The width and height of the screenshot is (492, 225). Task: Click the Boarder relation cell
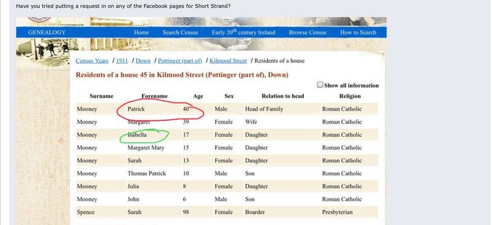pos(255,212)
